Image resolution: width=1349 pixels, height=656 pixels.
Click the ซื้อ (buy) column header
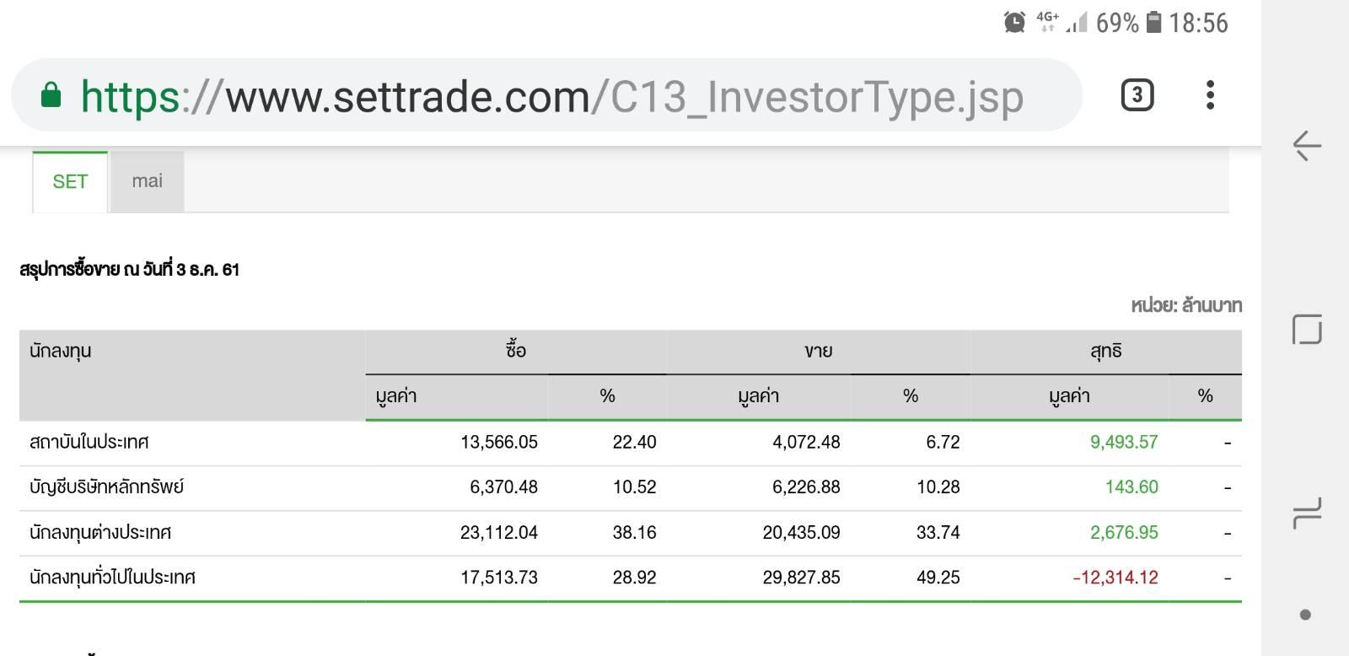(x=515, y=351)
